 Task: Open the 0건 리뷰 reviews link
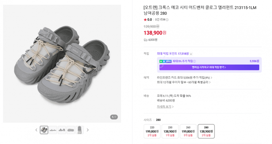pyautogui.click(x=160, y=20)
